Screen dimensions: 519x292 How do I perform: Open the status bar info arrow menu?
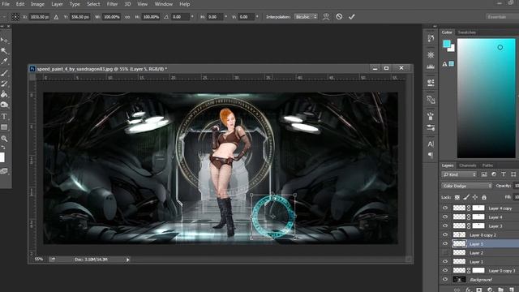coord(128,260)
